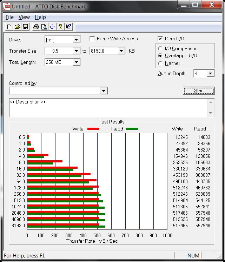Click the red write bar for 64.0 KB
This screenshot has height=262, width=225.
(62, 180)
